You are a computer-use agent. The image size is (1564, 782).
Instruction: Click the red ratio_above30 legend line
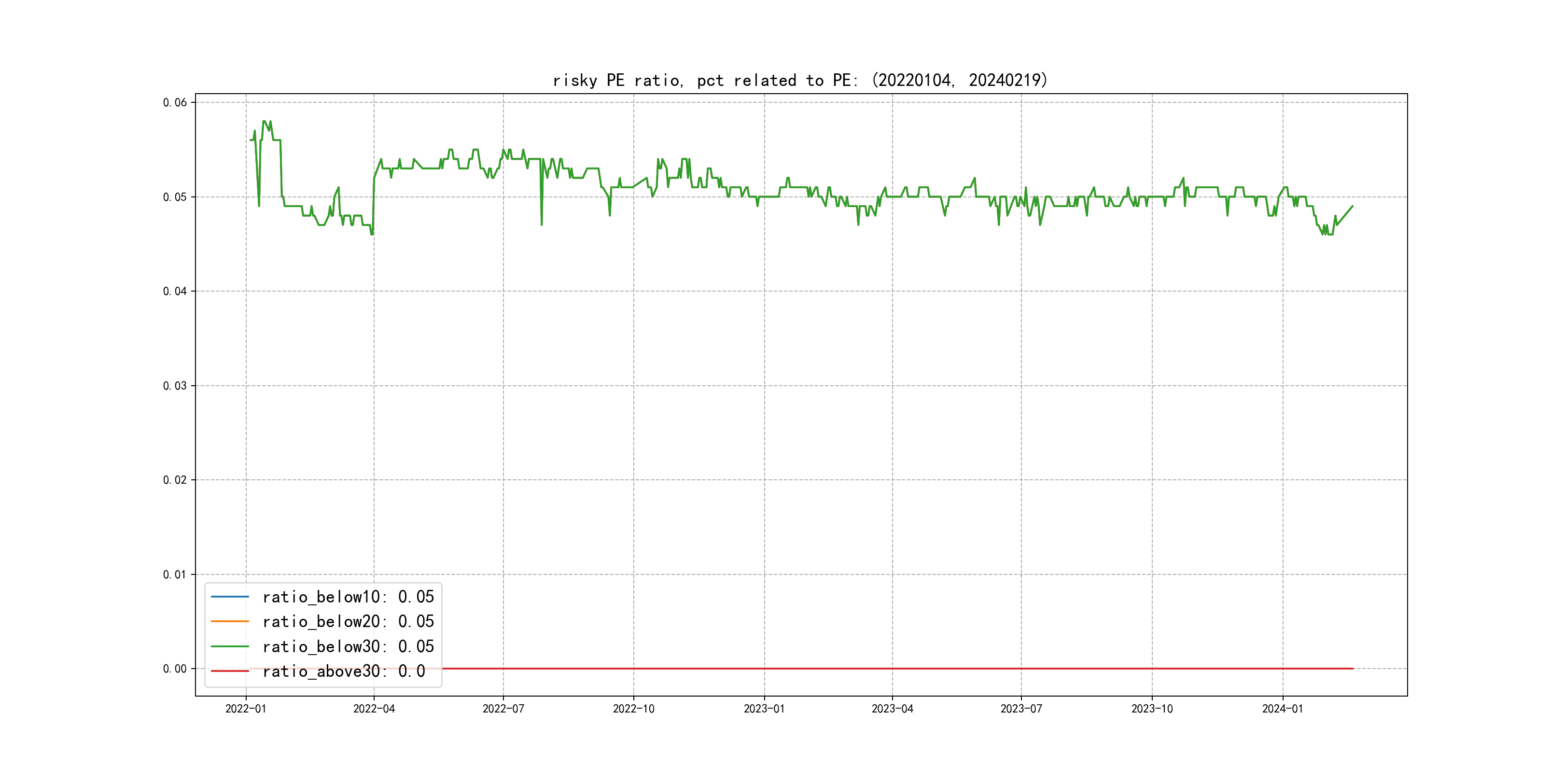point(229,671)
